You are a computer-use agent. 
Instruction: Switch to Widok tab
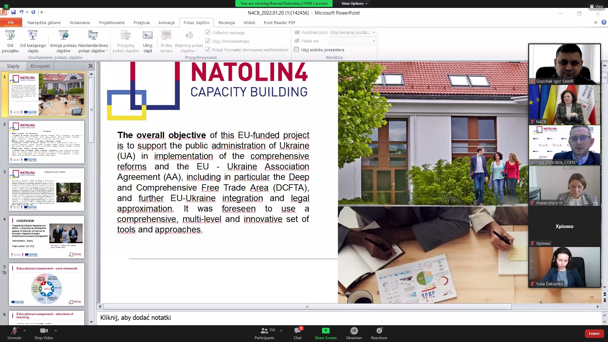tap(249, 22)
